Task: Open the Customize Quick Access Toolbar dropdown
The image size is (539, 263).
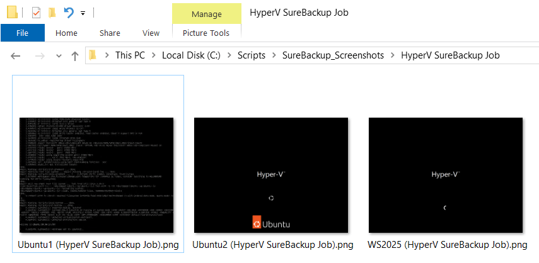Action: point(83,13)
